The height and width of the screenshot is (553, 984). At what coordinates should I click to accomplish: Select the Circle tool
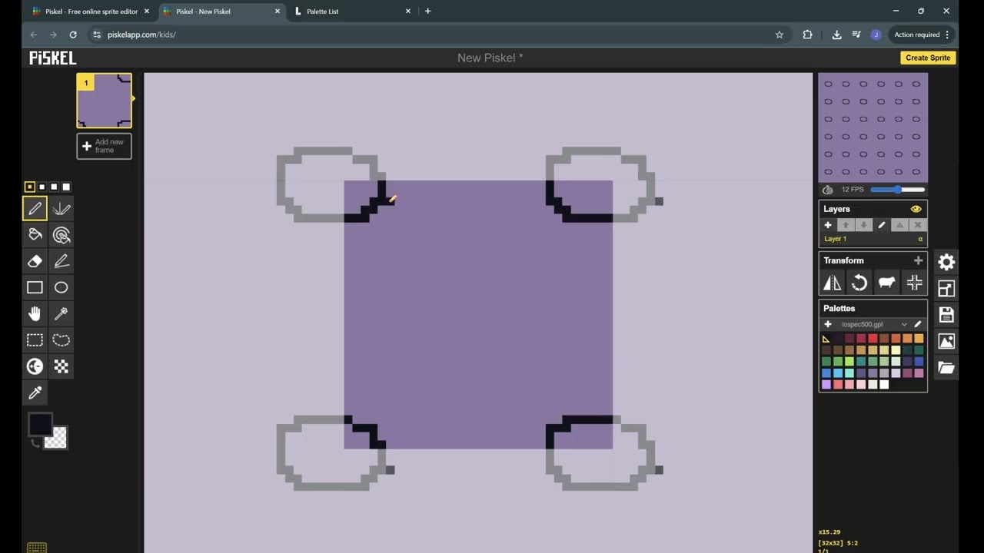click(x=61, y=287)
